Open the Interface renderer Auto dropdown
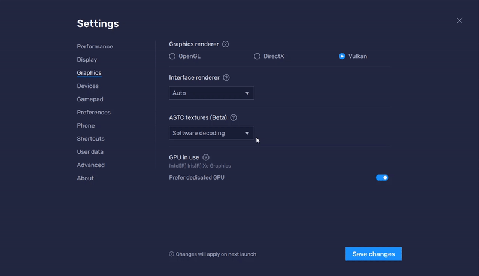 pyautogui.click(x=211, y=93)
